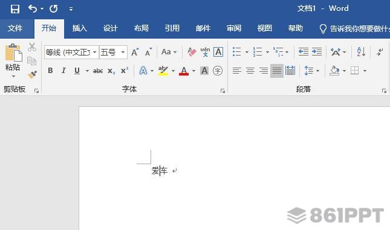The image size is (390, 230).
Task: Expand the line spacing dropdown arrow
Action: pos(317,71)
